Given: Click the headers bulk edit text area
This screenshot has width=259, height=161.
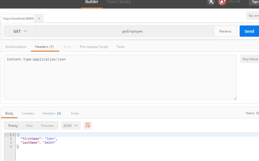Looking at the screenshot, I should click(120, 77).
